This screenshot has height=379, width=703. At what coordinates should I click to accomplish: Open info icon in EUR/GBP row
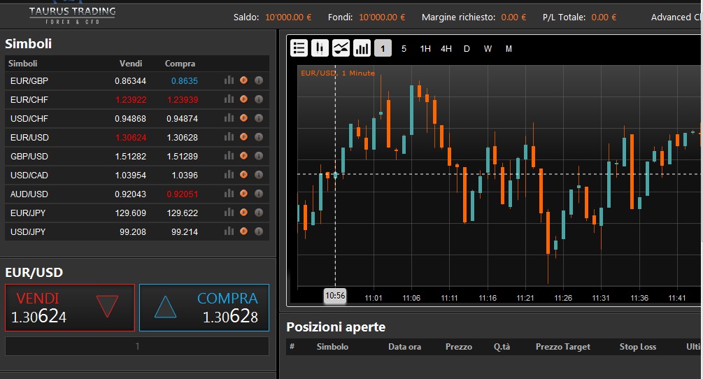tap(259, 80)
